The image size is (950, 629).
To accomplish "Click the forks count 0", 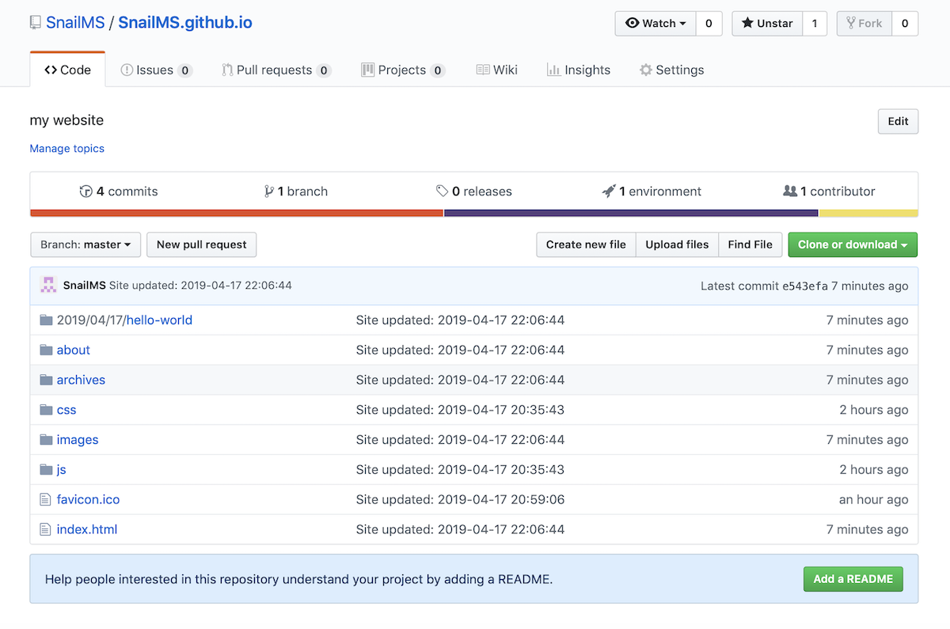I will 905,24.
